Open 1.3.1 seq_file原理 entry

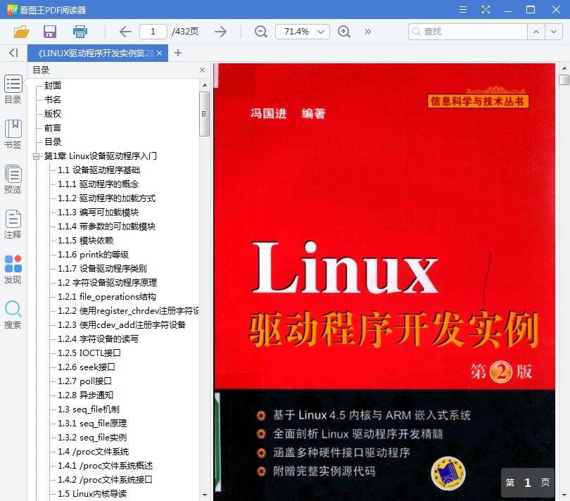click(x=92, y=424)
